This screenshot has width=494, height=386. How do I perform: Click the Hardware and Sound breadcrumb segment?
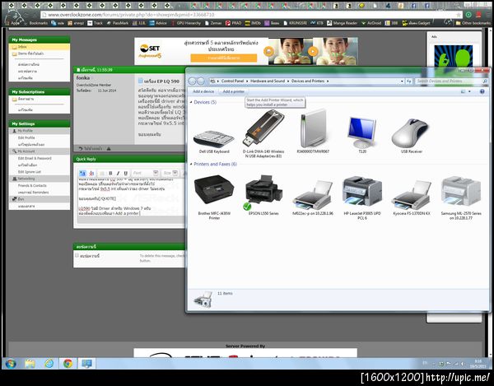coord(268,81)
